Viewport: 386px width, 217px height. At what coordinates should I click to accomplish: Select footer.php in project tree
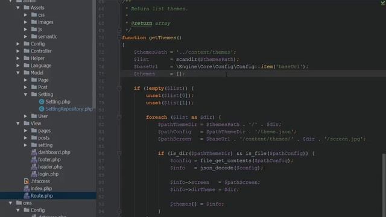tap(49, 159)
